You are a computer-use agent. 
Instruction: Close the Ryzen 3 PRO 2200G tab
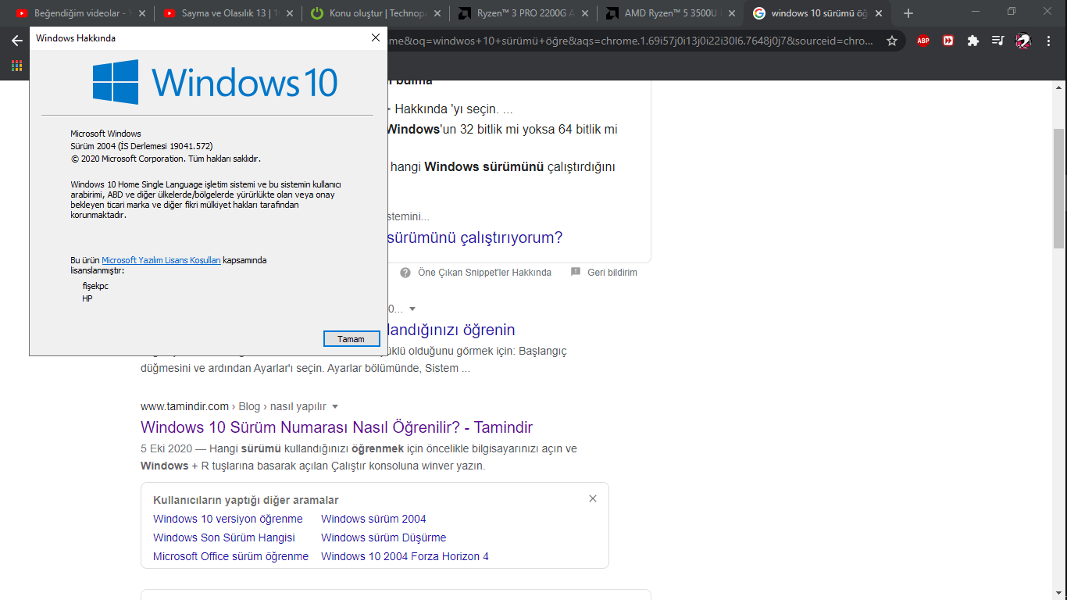click(x=584, y=13)
